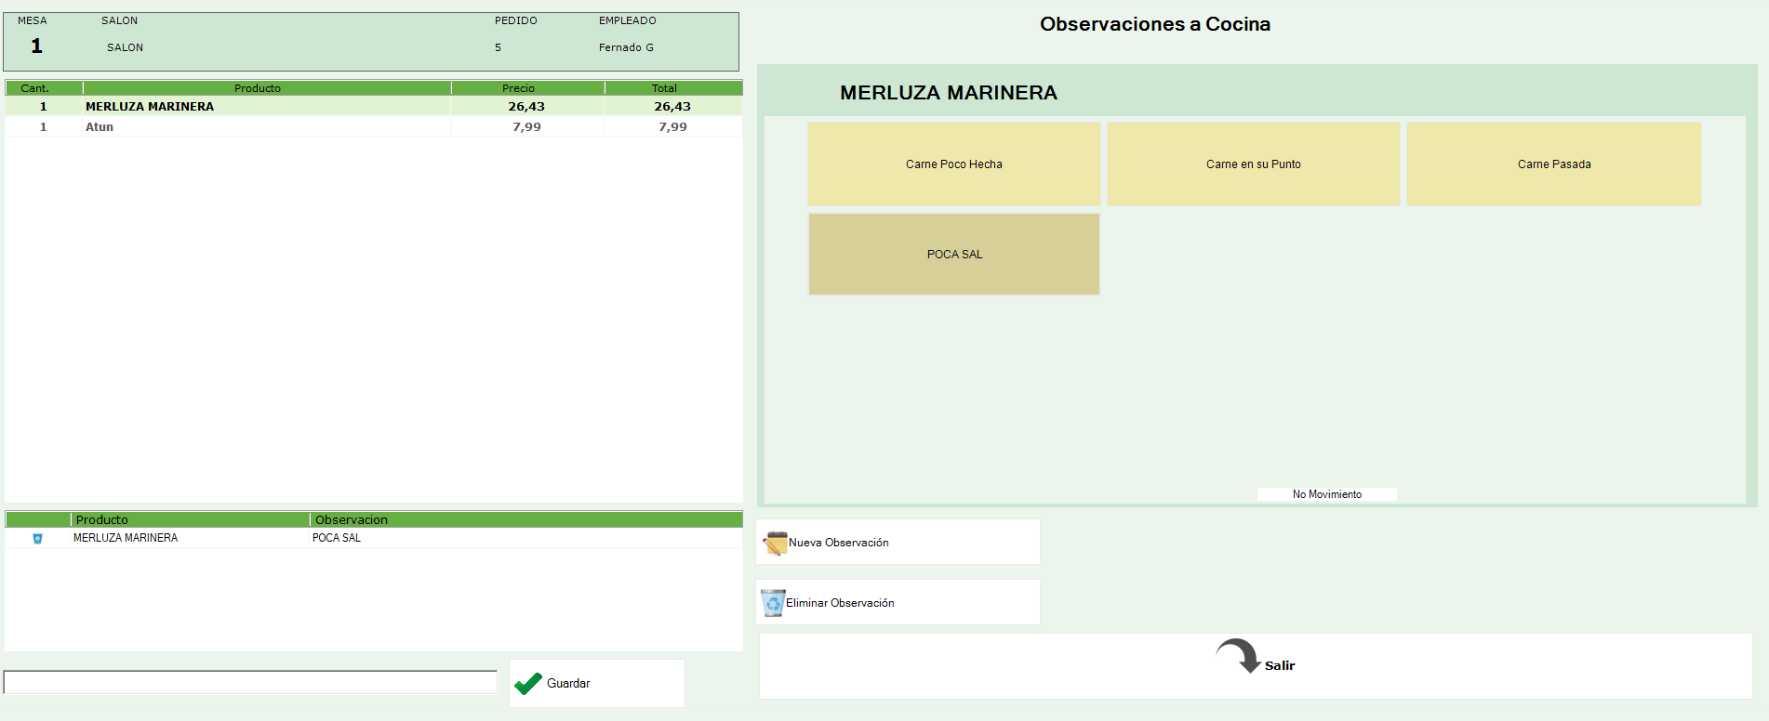1769x721 pixels.
Task: Click the Cant. column header
Action: [35, 88]
